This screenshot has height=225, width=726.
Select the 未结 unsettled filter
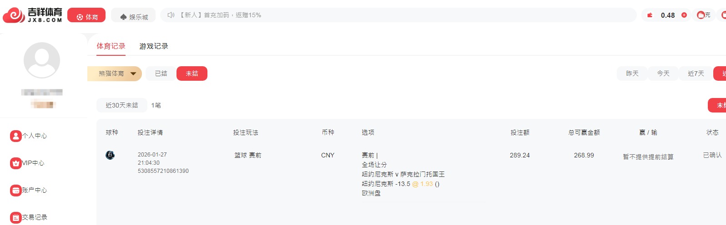(x=192, y=73)
